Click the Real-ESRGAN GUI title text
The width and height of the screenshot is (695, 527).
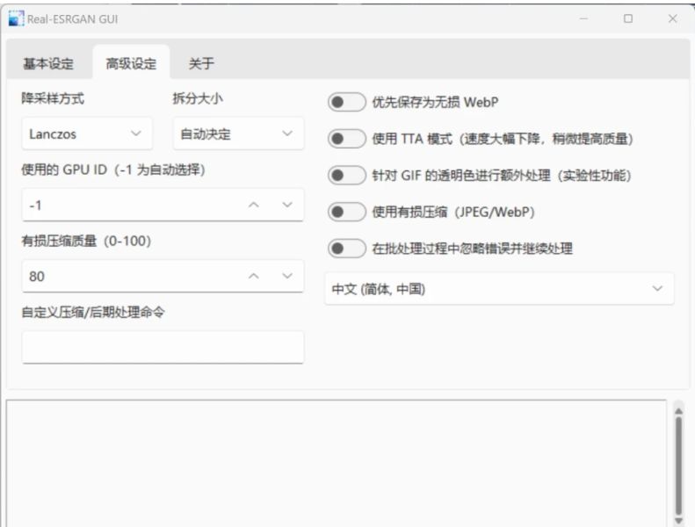pos(73,19)
